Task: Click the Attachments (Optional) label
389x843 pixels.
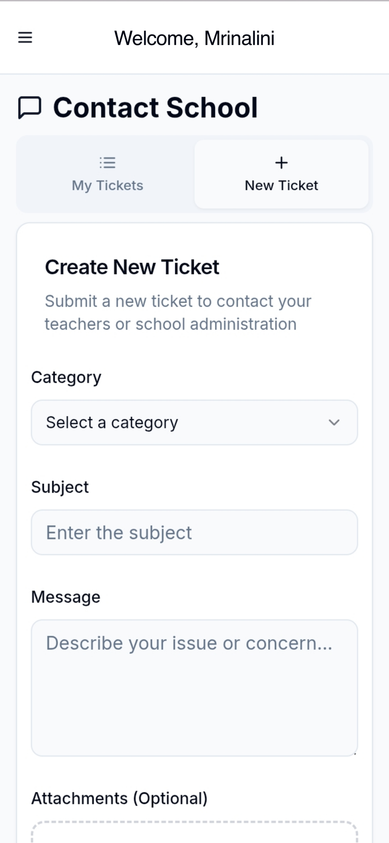Action: 119,798
